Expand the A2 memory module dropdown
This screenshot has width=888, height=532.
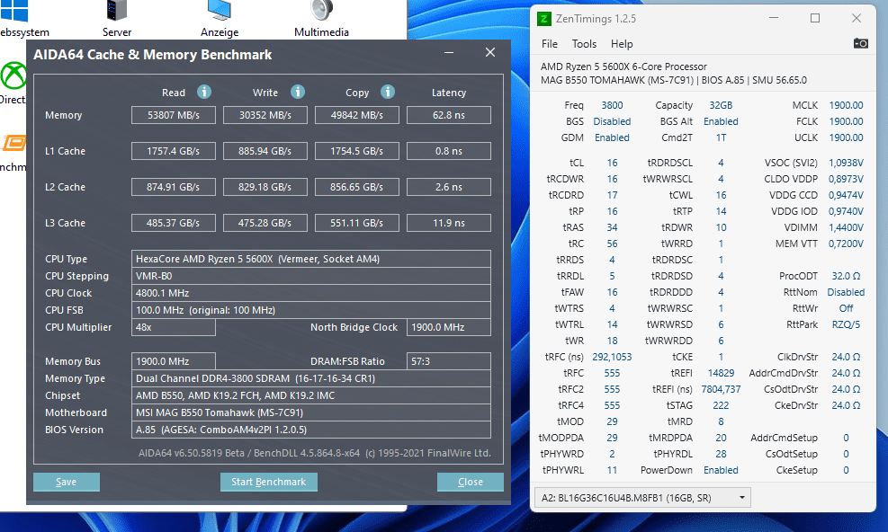pos(642,498)
